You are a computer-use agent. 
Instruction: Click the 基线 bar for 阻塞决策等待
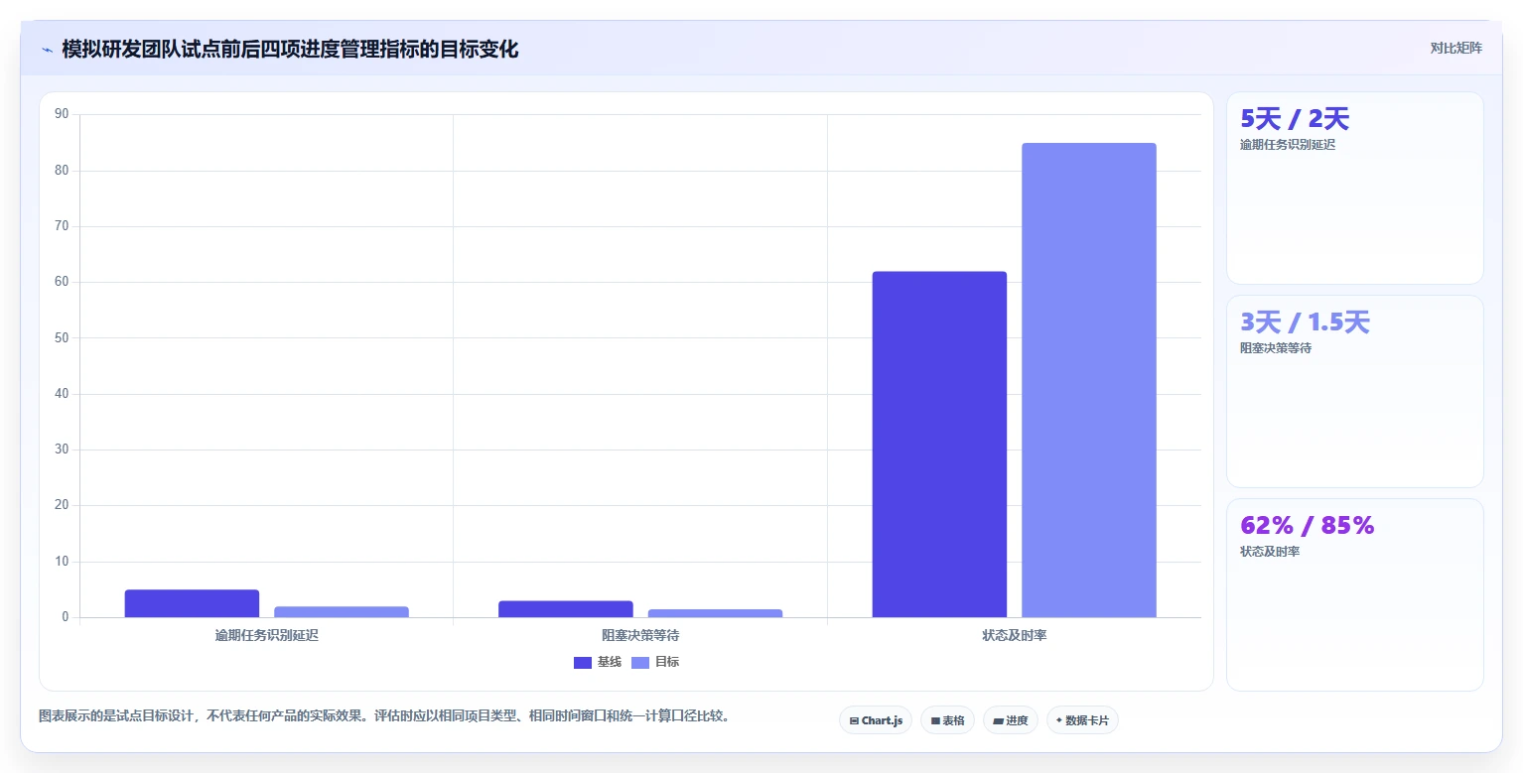(566, 609)
